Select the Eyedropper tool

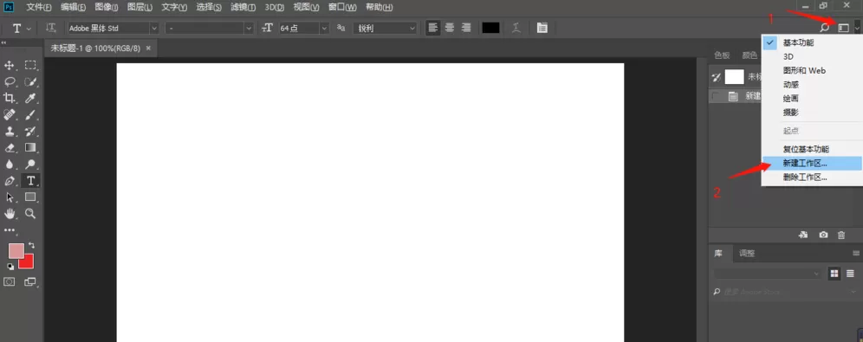[31, 99]
